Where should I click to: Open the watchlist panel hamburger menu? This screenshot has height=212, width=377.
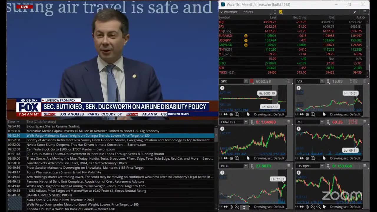coord(365,12)
